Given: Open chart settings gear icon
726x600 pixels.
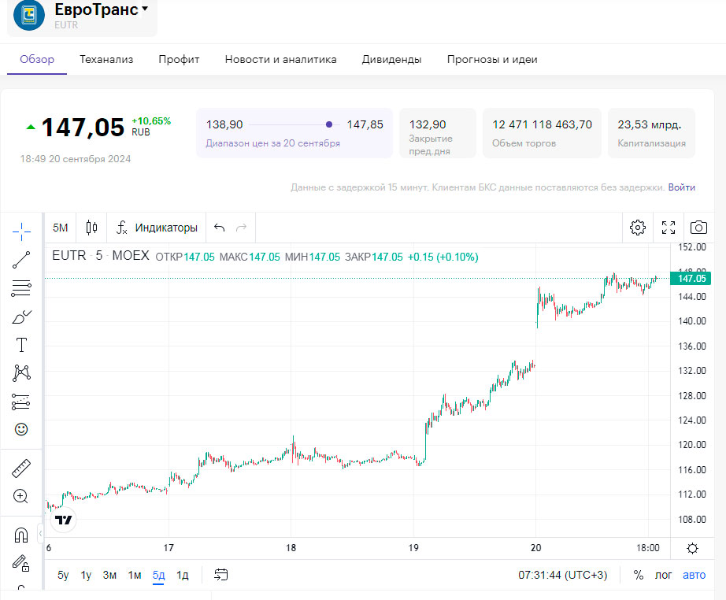Looking at the screenshot, I should tap(638, 228).
